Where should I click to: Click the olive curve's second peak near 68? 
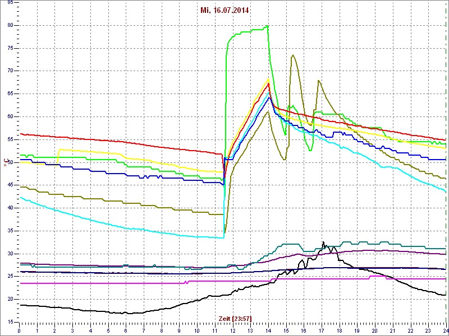point(319,81)
